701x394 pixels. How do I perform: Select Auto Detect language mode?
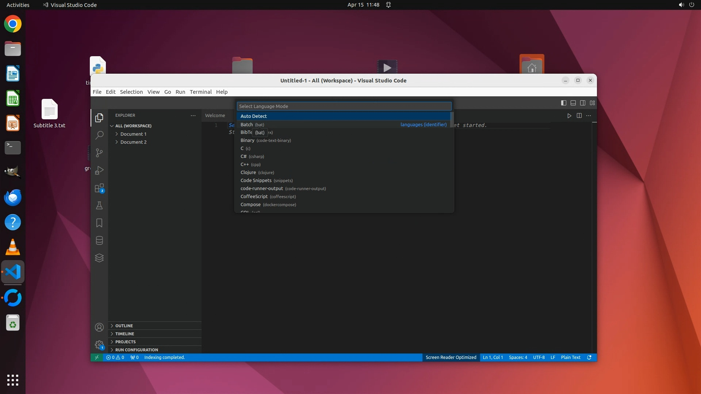pos(254,116)
